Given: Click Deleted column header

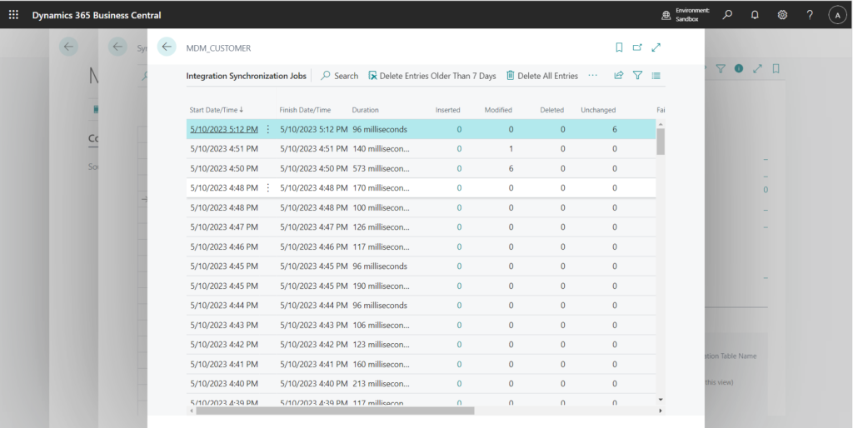Looking at the screenshot, I should (551, 110).
